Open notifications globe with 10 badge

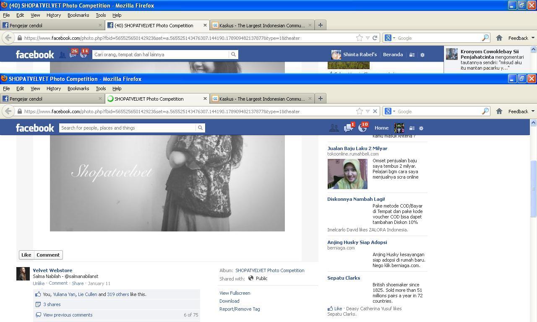click(363, 128)
